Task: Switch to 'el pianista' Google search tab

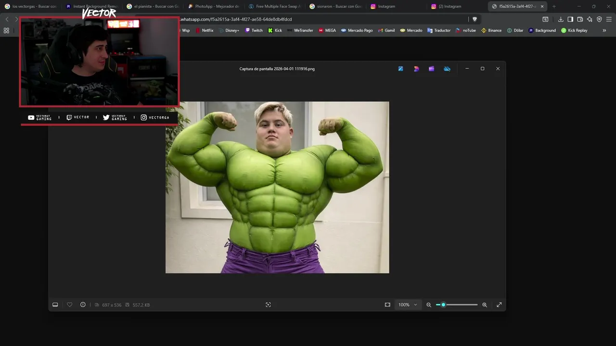Action: [153, 6]
